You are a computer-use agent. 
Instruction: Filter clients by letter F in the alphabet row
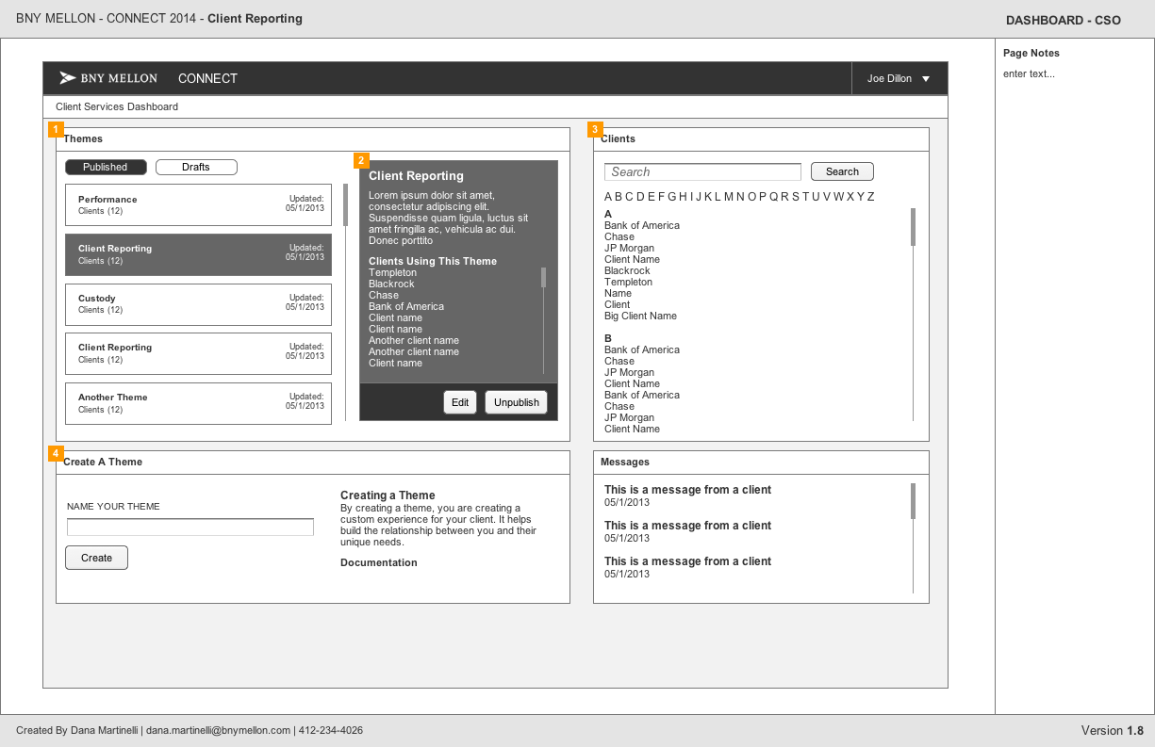pyautogui.click(x=661, y=197)
